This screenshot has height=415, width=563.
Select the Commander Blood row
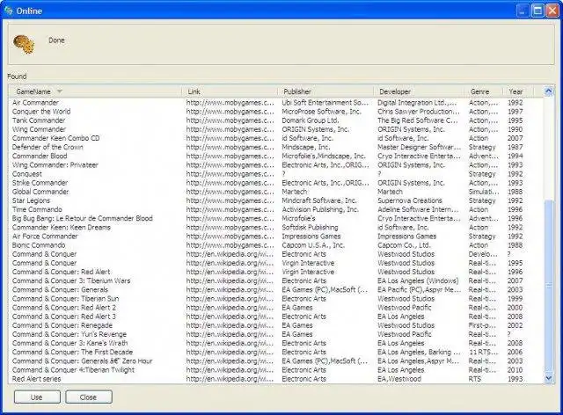275,157
